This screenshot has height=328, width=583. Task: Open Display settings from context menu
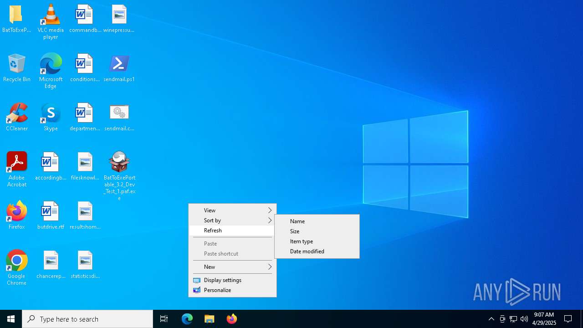pyautogui.click(x=232, y=280)
